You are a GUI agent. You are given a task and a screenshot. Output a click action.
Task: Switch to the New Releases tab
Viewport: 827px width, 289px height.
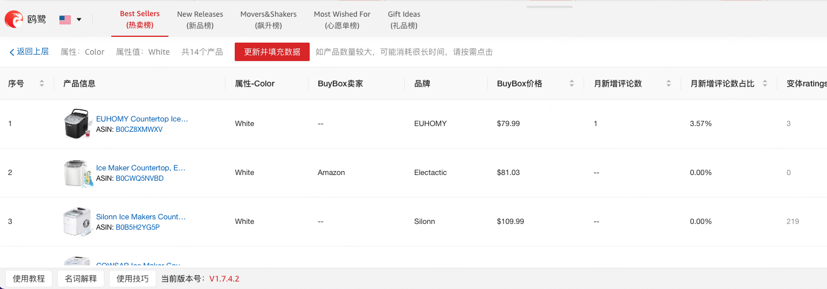200,20
